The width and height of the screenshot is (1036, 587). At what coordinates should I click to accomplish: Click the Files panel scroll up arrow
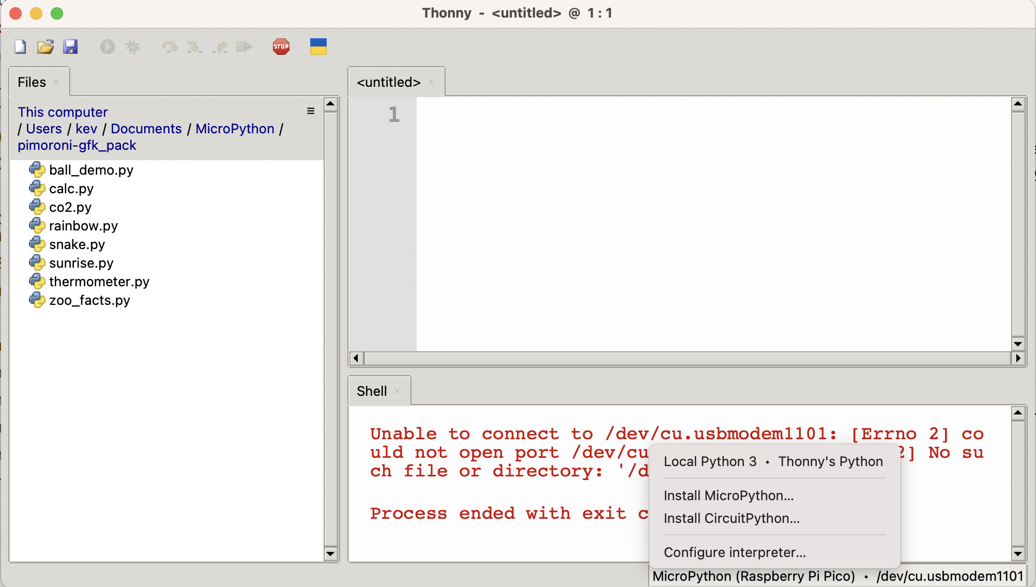(x=330, y=104)
